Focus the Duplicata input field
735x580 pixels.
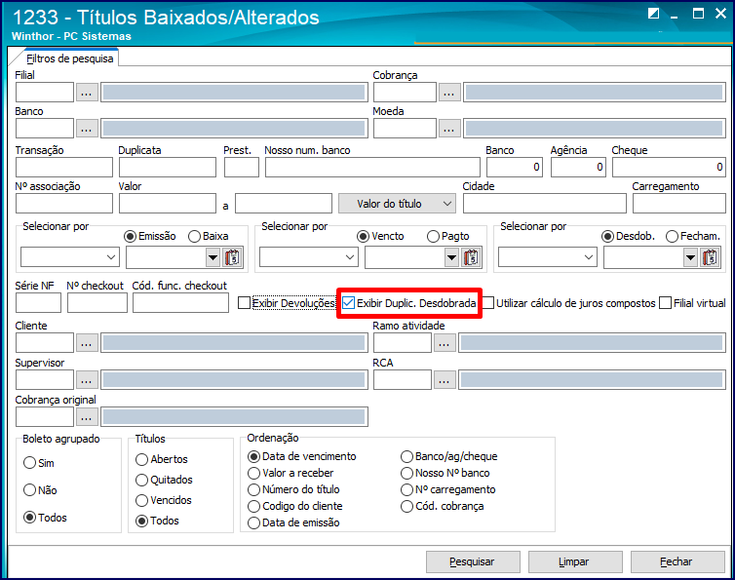pyautogui.click(x=168, y=168)
